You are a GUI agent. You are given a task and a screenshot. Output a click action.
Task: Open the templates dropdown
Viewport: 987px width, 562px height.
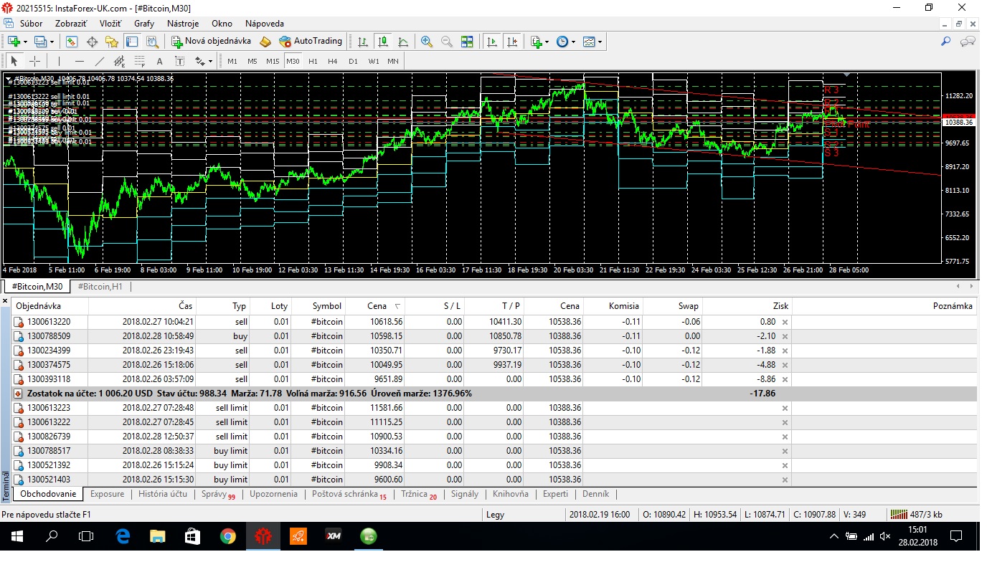tap(592, 42)
